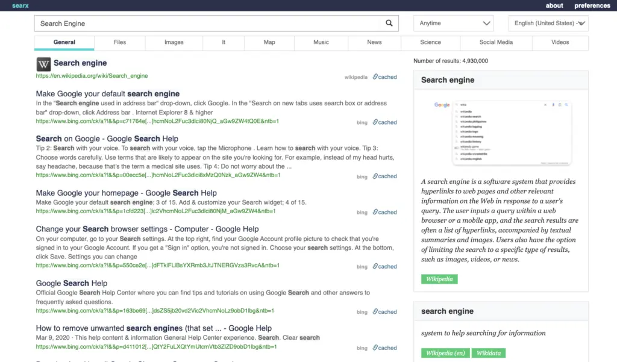The height and width of the screenshot is (362, 617).
Task: Switch to the Music tab
Action: pos(321,43)
